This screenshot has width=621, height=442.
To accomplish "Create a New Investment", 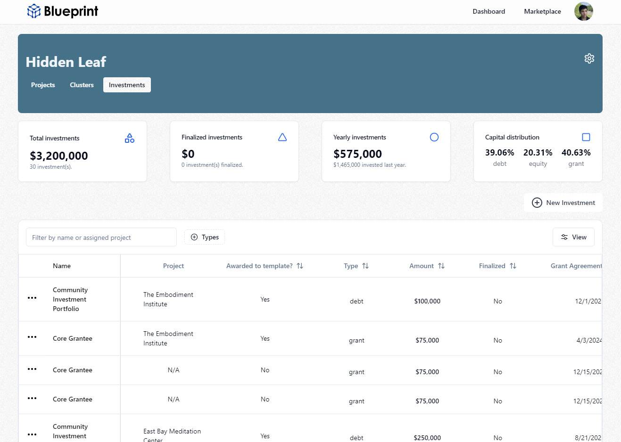I will [x=563, y=203].
